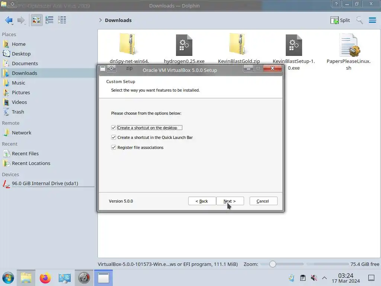Viewport: 381px width, 286px height.
Task: Open Dolphin hamburger menu
Action: [x=372, y=20]
